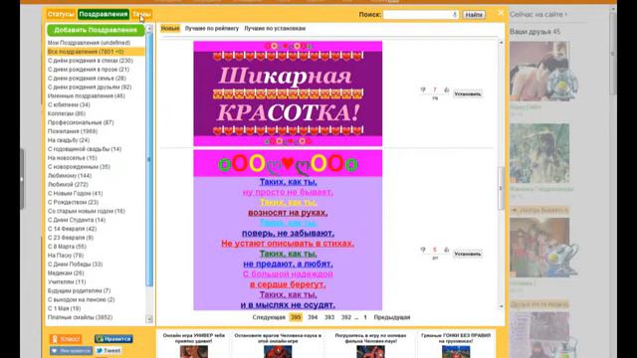The image size is (637, 358).
Task: Select the С новорожденным (35) category
Action: pyautogui.click(x=79, y=167)
